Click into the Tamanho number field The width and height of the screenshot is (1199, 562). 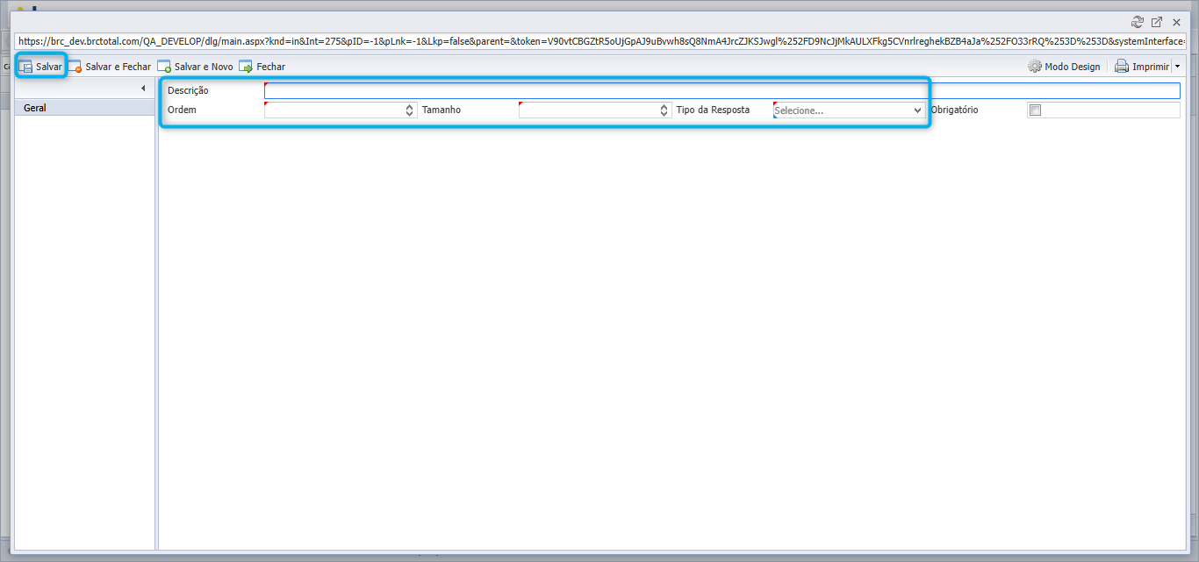[x=588, y=110]
